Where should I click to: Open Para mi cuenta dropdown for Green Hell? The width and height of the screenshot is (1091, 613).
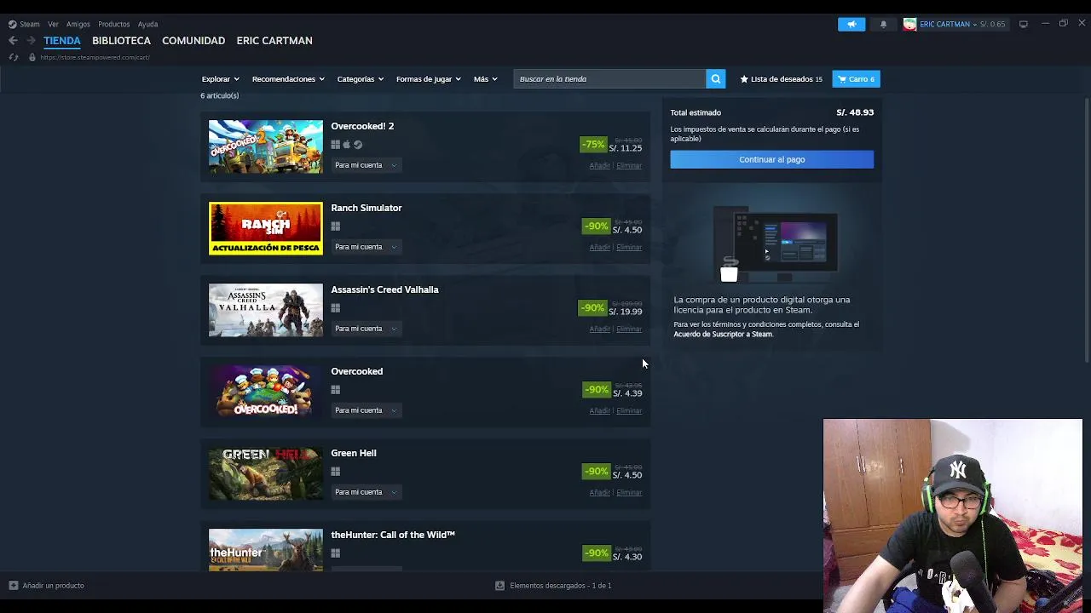coord(366,492)
